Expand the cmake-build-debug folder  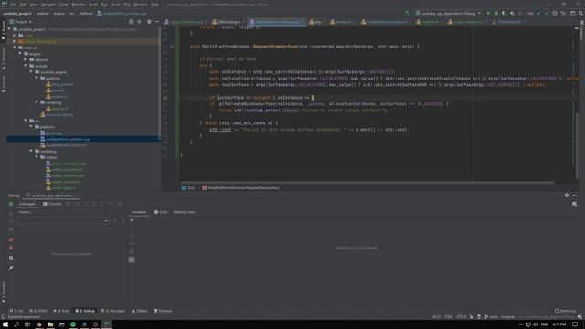tap(15, 41)
